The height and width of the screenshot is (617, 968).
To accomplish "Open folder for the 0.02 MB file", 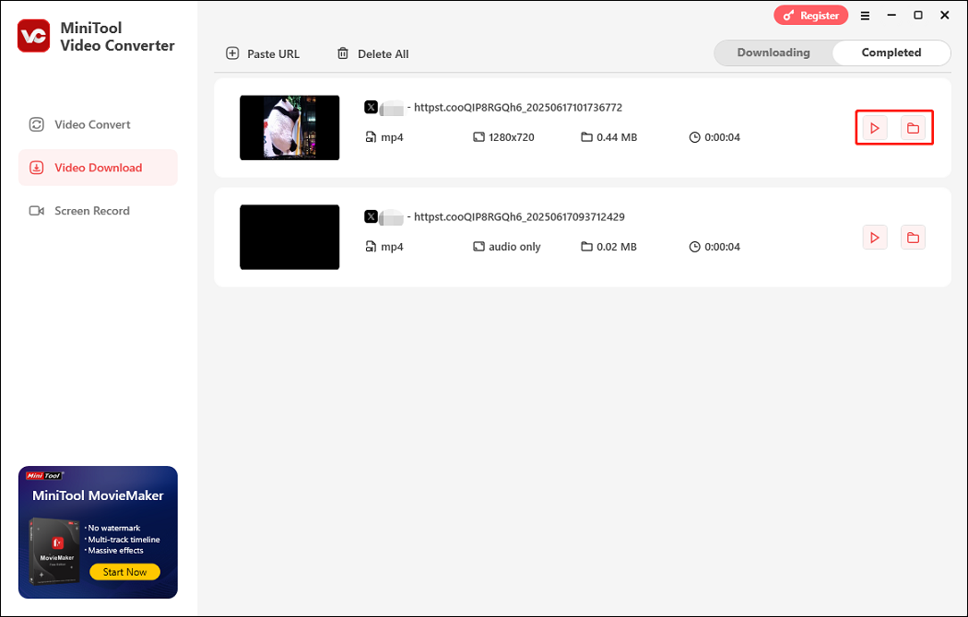I will (x=913, y=238).
